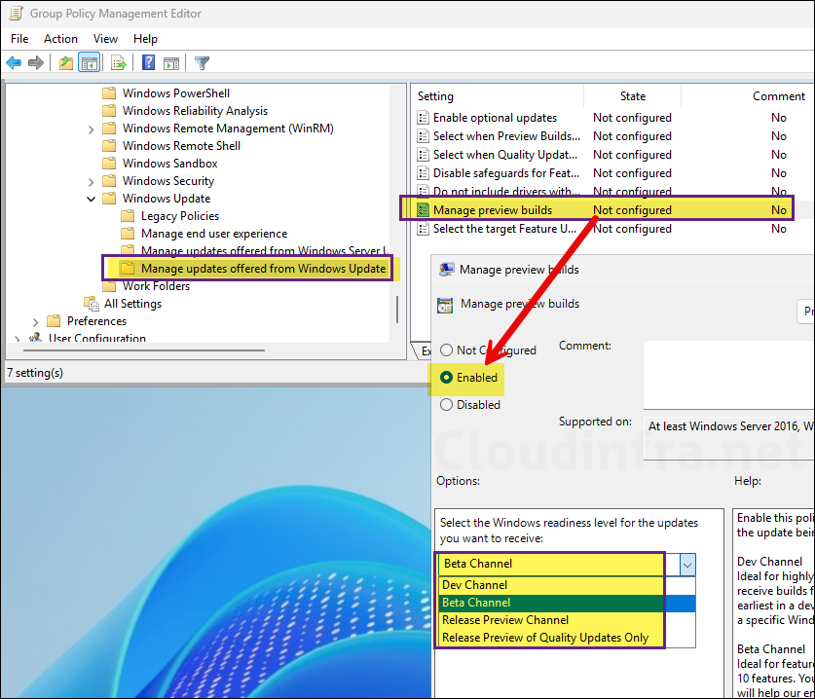Click the Work Folders folder icon
815x699 pixels.
109,286
